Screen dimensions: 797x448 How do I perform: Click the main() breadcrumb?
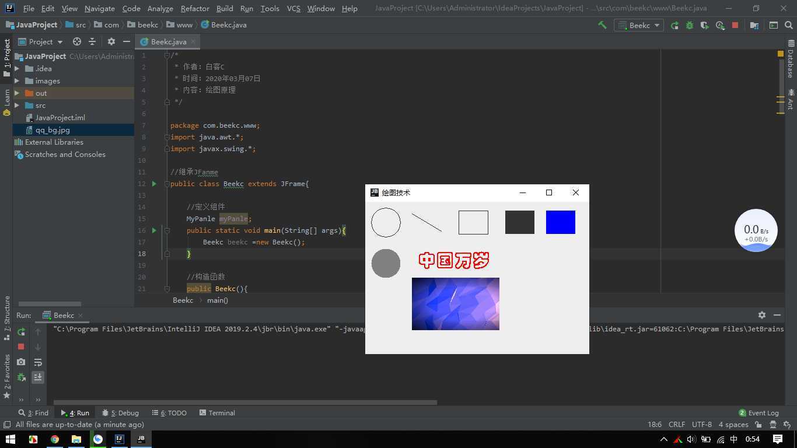click(218, 300)
